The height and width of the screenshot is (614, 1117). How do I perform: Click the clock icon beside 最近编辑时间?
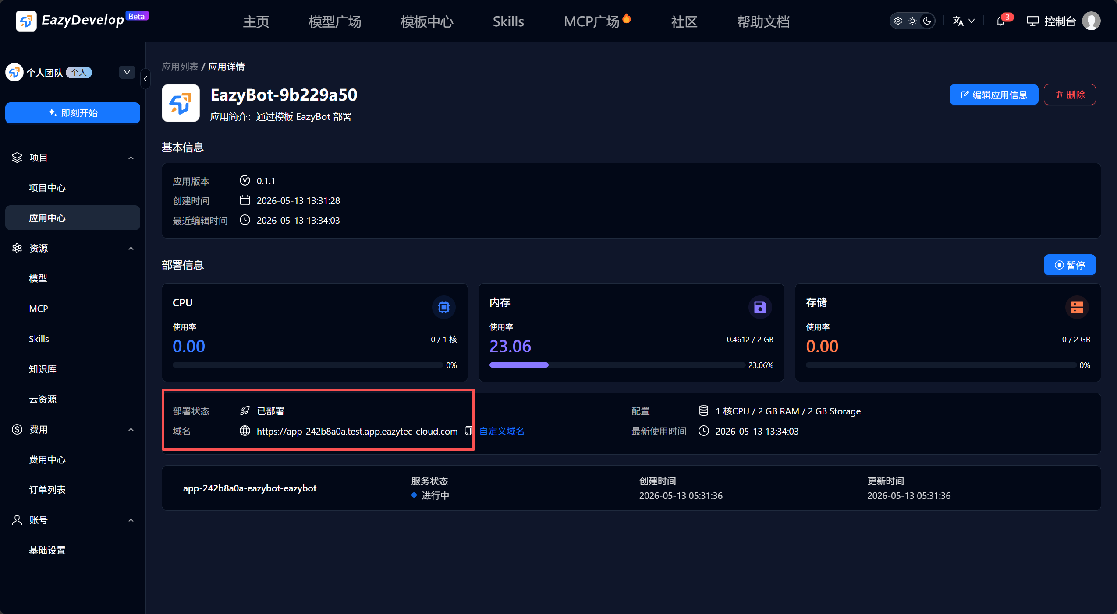click(245, 220)
